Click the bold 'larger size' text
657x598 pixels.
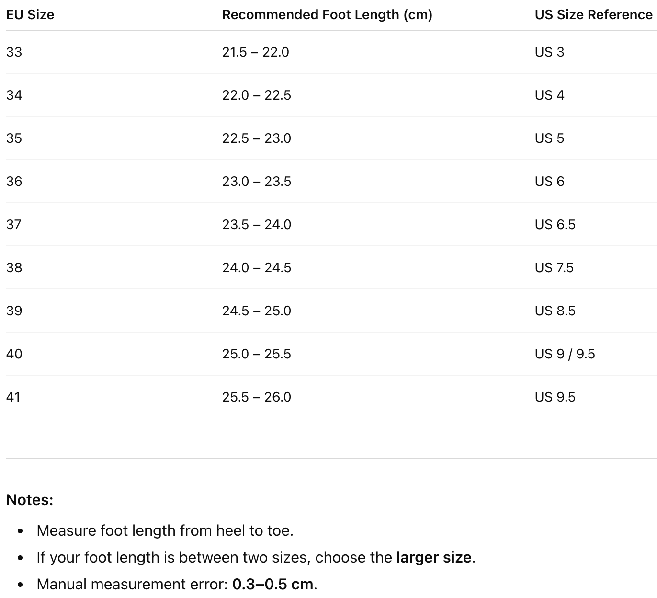(434, 557)
